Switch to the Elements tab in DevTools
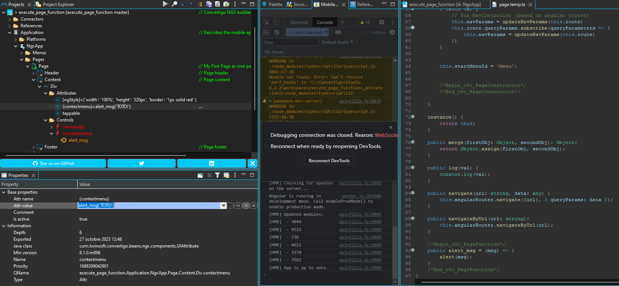Viewport: 619px width, 286px height. point(299,22)
